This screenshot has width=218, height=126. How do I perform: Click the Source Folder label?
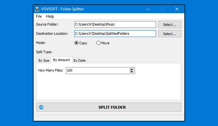pyautogui.click(x=47, y=24)
